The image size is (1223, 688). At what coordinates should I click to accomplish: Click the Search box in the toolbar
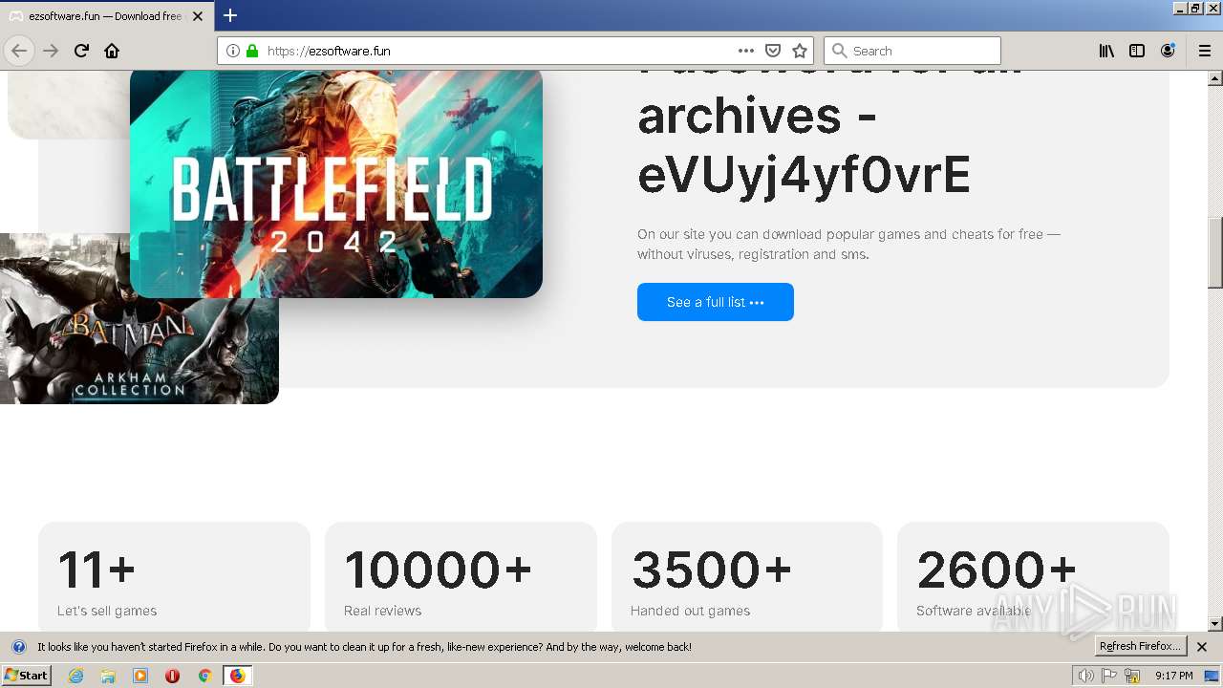912,51
